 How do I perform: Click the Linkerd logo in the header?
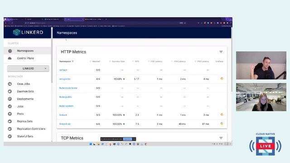pos(28,32)
